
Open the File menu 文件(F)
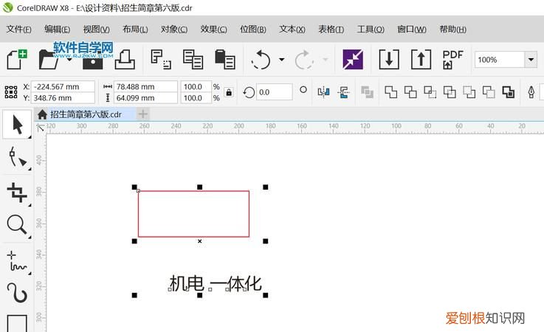coord(18,29)
